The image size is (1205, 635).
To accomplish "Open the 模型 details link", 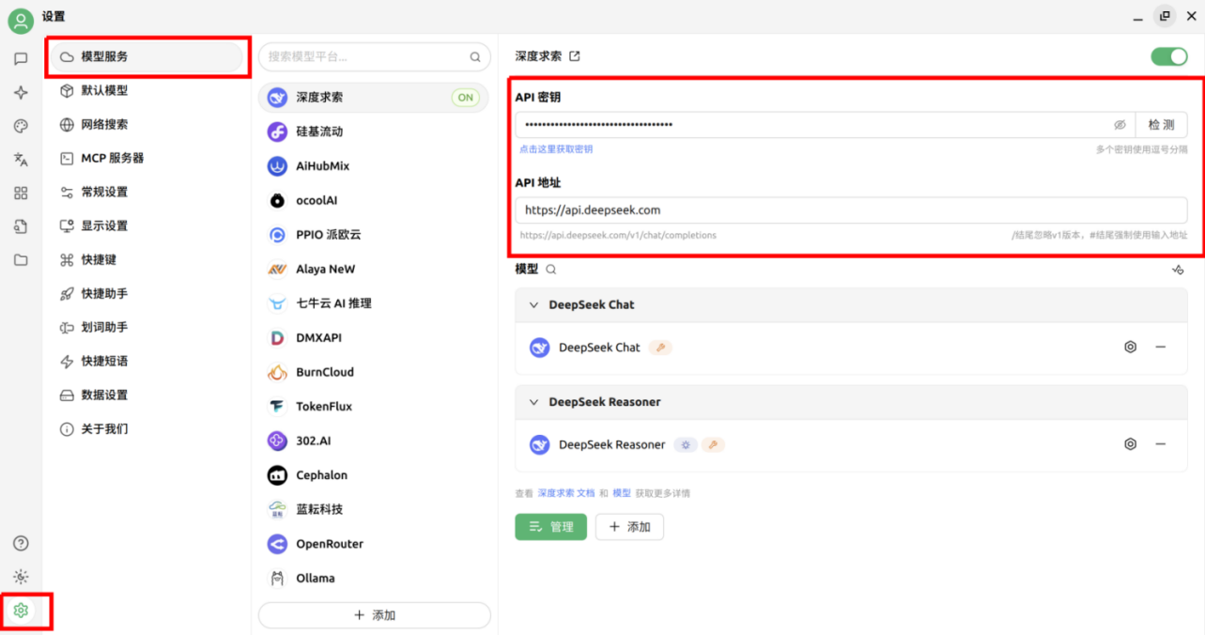I will (622, 493).
